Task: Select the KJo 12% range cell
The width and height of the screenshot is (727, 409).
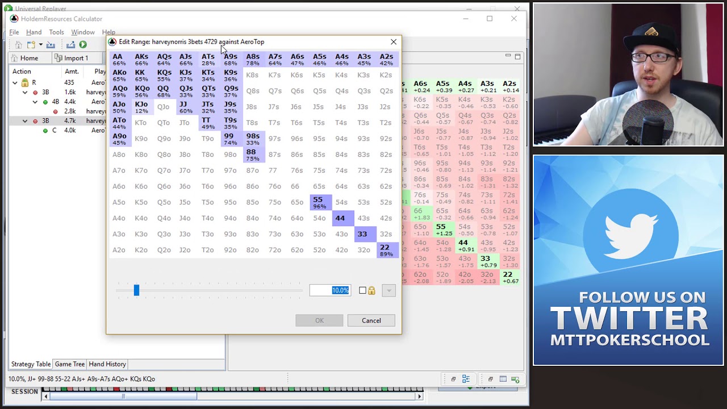Action: (141, 107)
